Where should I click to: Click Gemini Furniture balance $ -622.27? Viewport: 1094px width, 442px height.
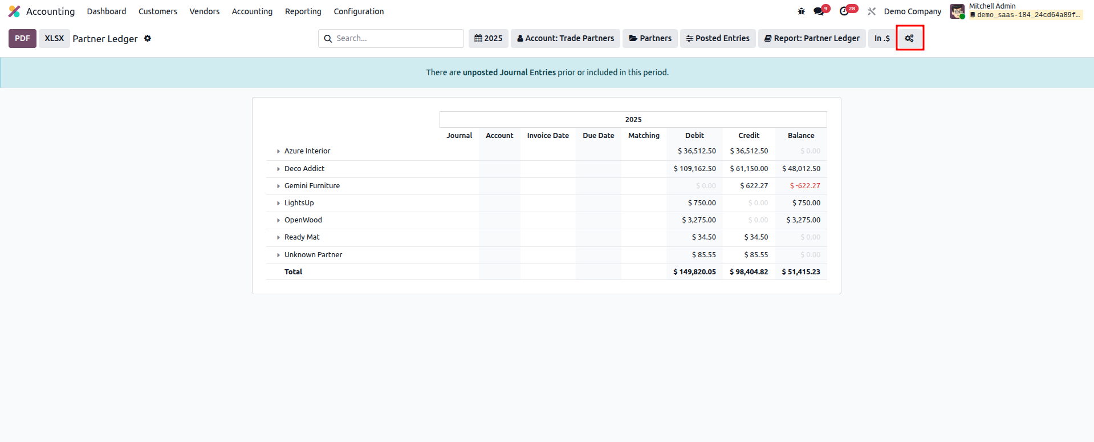tap(805, 186)
